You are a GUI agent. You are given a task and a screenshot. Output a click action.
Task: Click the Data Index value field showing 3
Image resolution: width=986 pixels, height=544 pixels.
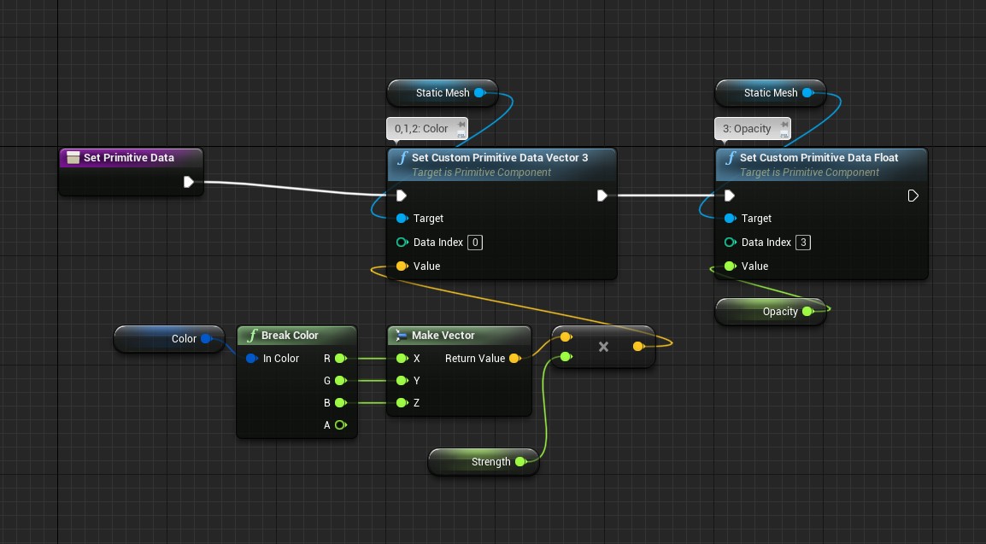point(803,243)
